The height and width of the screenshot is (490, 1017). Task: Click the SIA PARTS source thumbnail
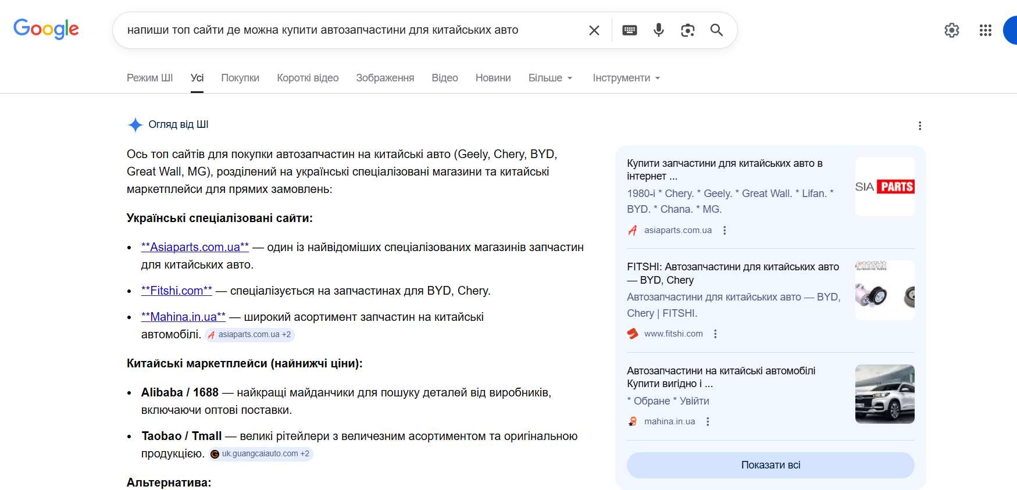coord(884,187)
